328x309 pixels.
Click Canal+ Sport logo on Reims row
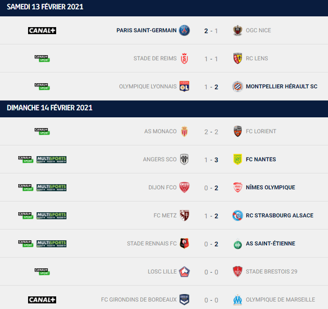[x=42, y=58]
